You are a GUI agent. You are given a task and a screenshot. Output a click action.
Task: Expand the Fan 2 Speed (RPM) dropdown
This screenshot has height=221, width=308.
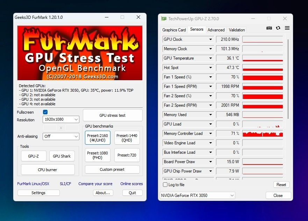click(x=210, y=105)
